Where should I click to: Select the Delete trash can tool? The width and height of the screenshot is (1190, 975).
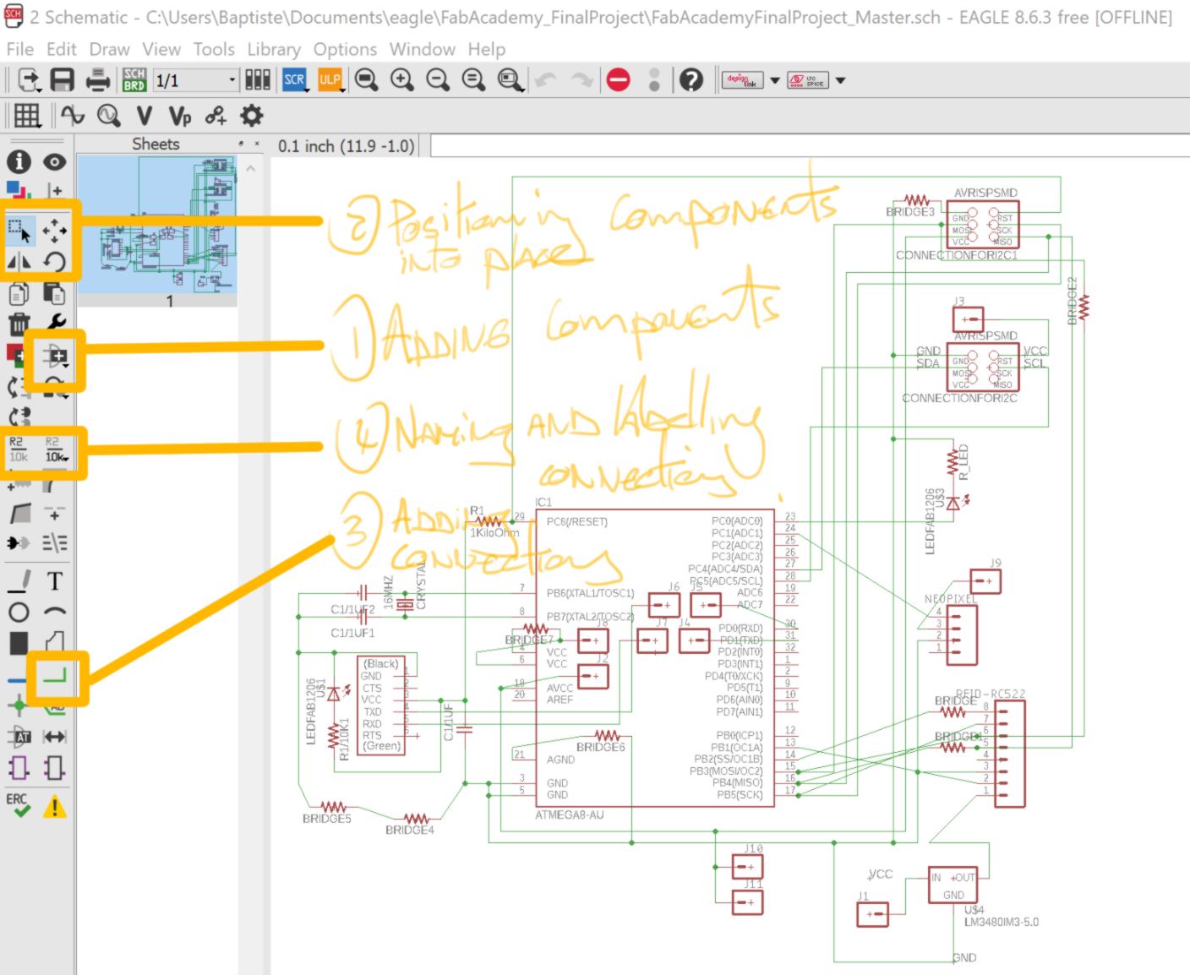19,324
